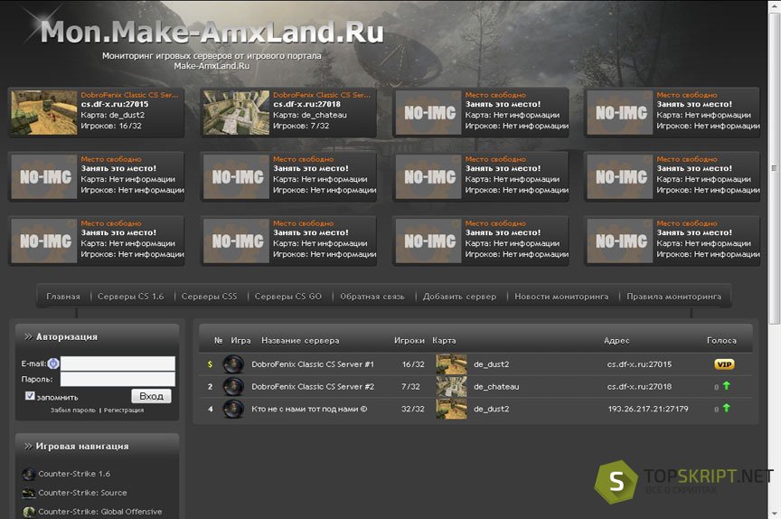Open Counter-Strike 1.6 navigation link
The height and width of the screenshot is (519, 781).
tap(74, 474)
